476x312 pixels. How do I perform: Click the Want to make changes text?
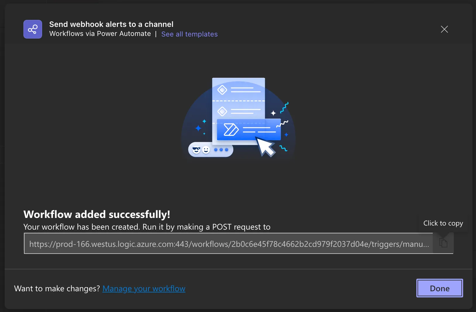57,289
